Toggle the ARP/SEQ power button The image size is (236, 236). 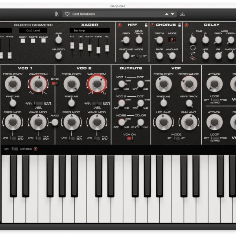click(35, 149)
